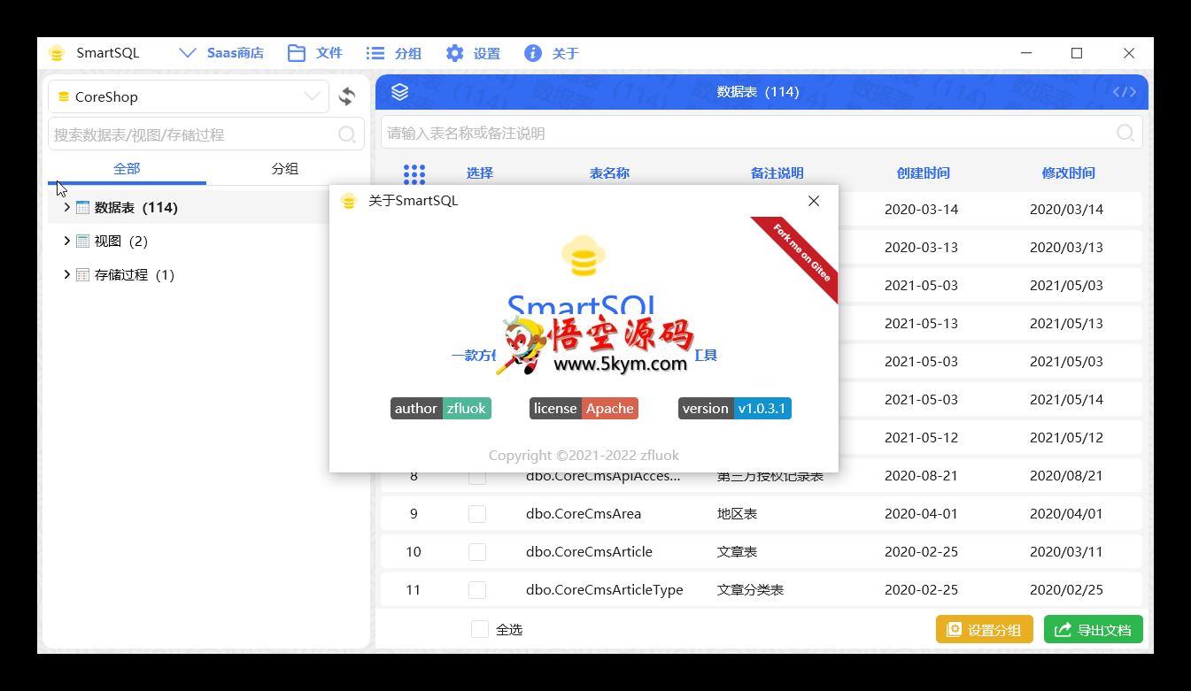The height and width of the screenshot is (691, 1191).
Task: Click the magnifier icon in left search box
Action: pos(347,134)
